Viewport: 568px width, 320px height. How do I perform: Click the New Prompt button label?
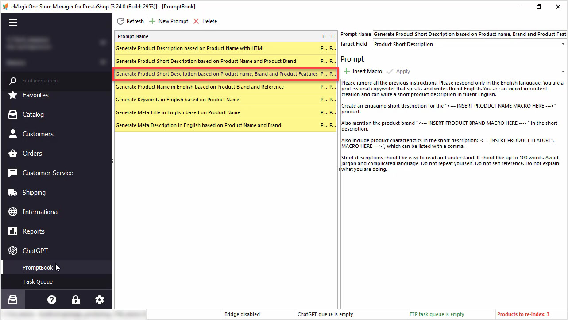point(173,21)
